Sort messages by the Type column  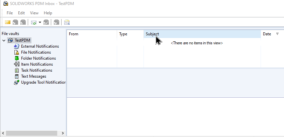click(130, 34)
